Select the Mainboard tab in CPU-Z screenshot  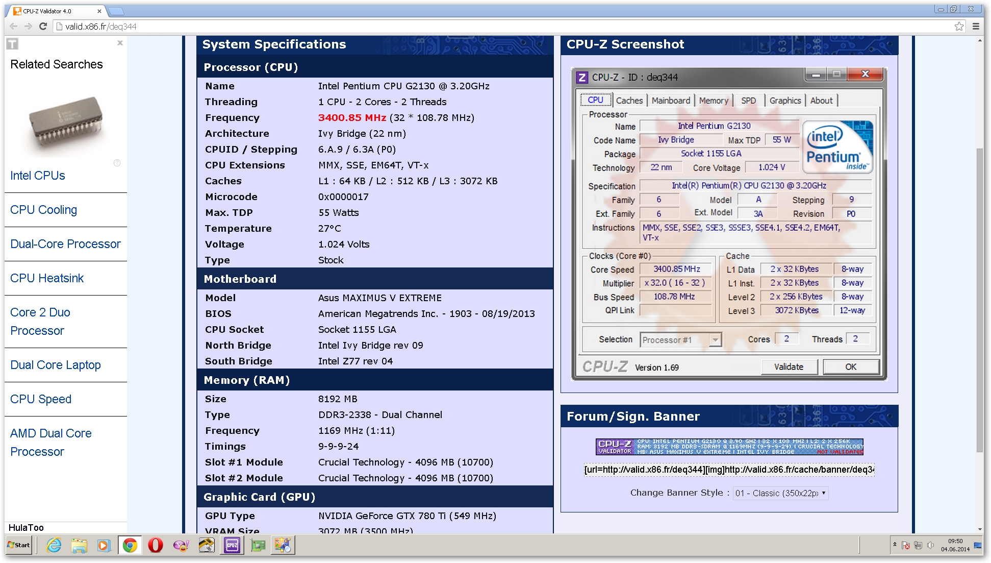[671, 101]
